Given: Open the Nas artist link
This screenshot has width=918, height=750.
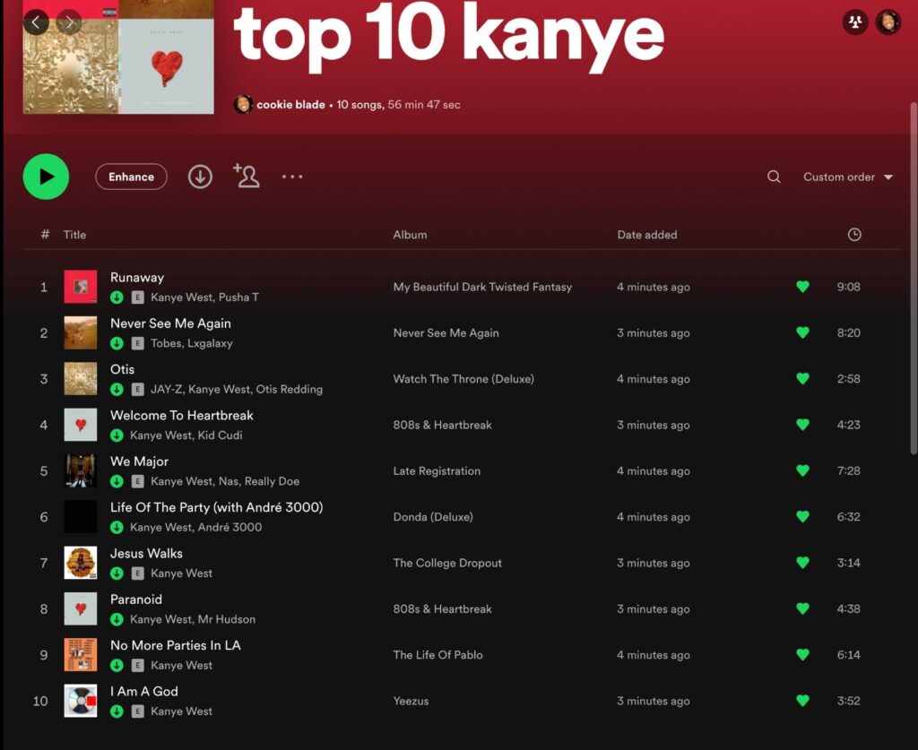Looking at the screenshot, I should point(229,481).
